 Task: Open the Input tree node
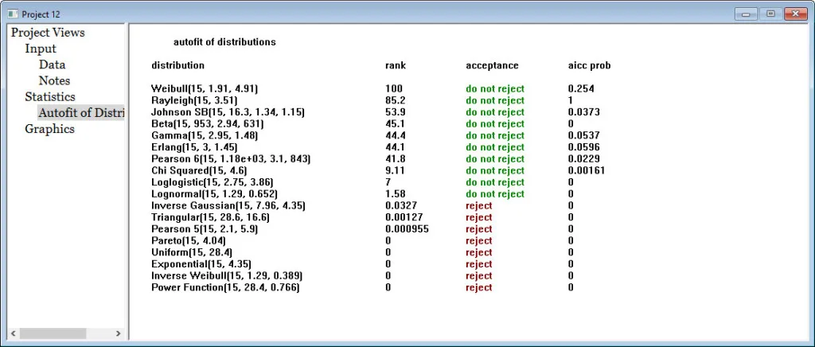pos(41,49)
